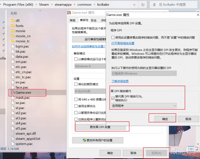Click the 运行兼容性疑难解答 button
The width and height of the screenshot is (200, 159).
pos(89,39)
